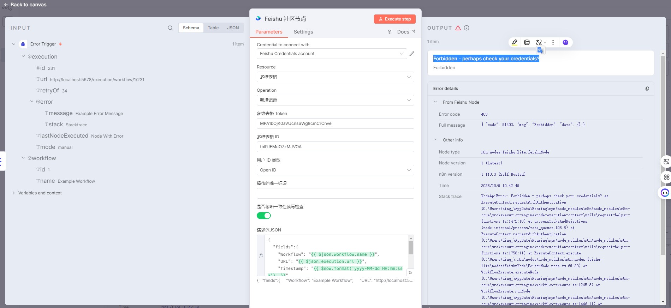Viewport: 671px width, 308px height.
Task: Click the output info circle icon
Action: 467,28
